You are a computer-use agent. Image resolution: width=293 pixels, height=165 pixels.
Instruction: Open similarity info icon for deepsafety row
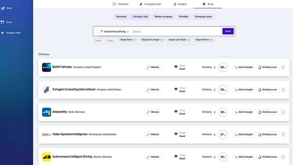tap(215, 112)
